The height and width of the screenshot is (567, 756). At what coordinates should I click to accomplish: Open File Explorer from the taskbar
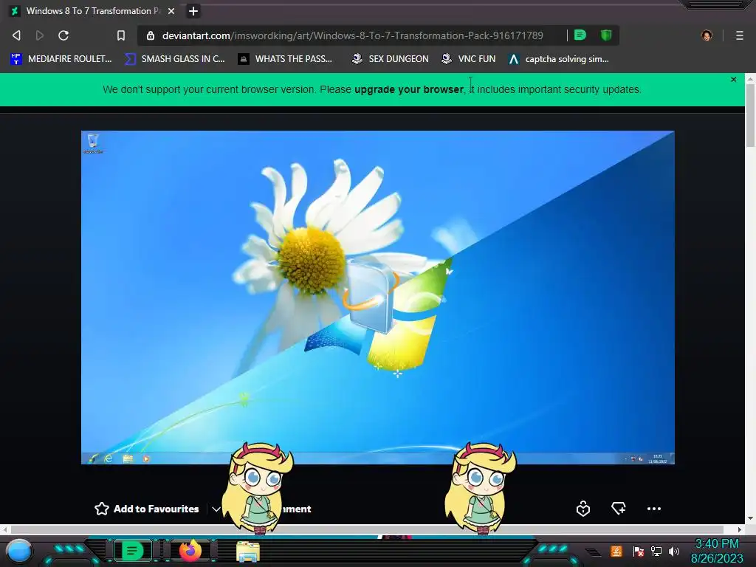pos(248,551)
